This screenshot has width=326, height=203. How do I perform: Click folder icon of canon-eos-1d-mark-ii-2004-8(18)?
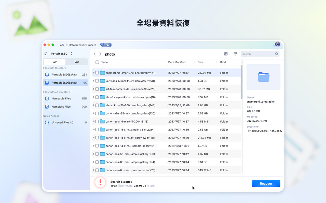coord(102,121)
